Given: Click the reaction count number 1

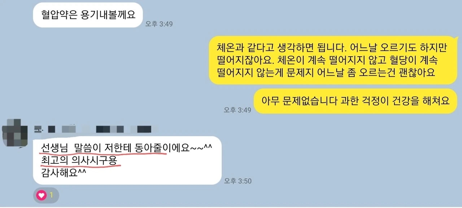Looking at the screenshot, I should (51, 195).
